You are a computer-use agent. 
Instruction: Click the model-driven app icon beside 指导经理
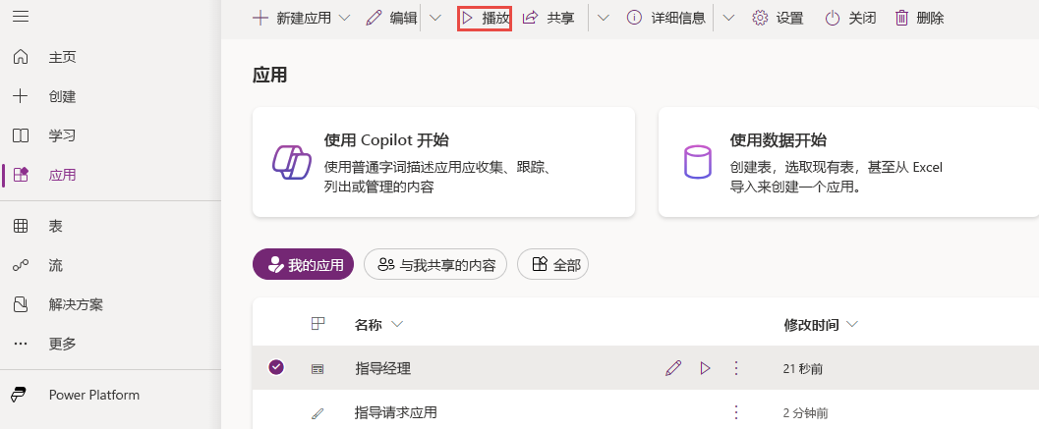(318, 369)
